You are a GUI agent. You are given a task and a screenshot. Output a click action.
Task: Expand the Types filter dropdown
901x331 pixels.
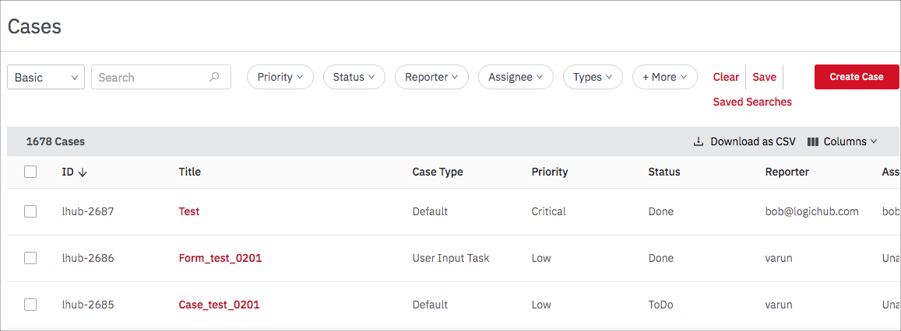pos(593,77)
